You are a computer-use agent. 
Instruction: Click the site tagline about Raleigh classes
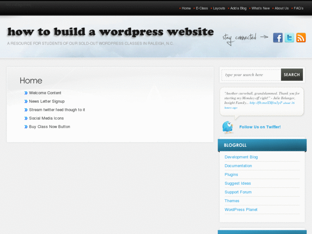point(90,43)
